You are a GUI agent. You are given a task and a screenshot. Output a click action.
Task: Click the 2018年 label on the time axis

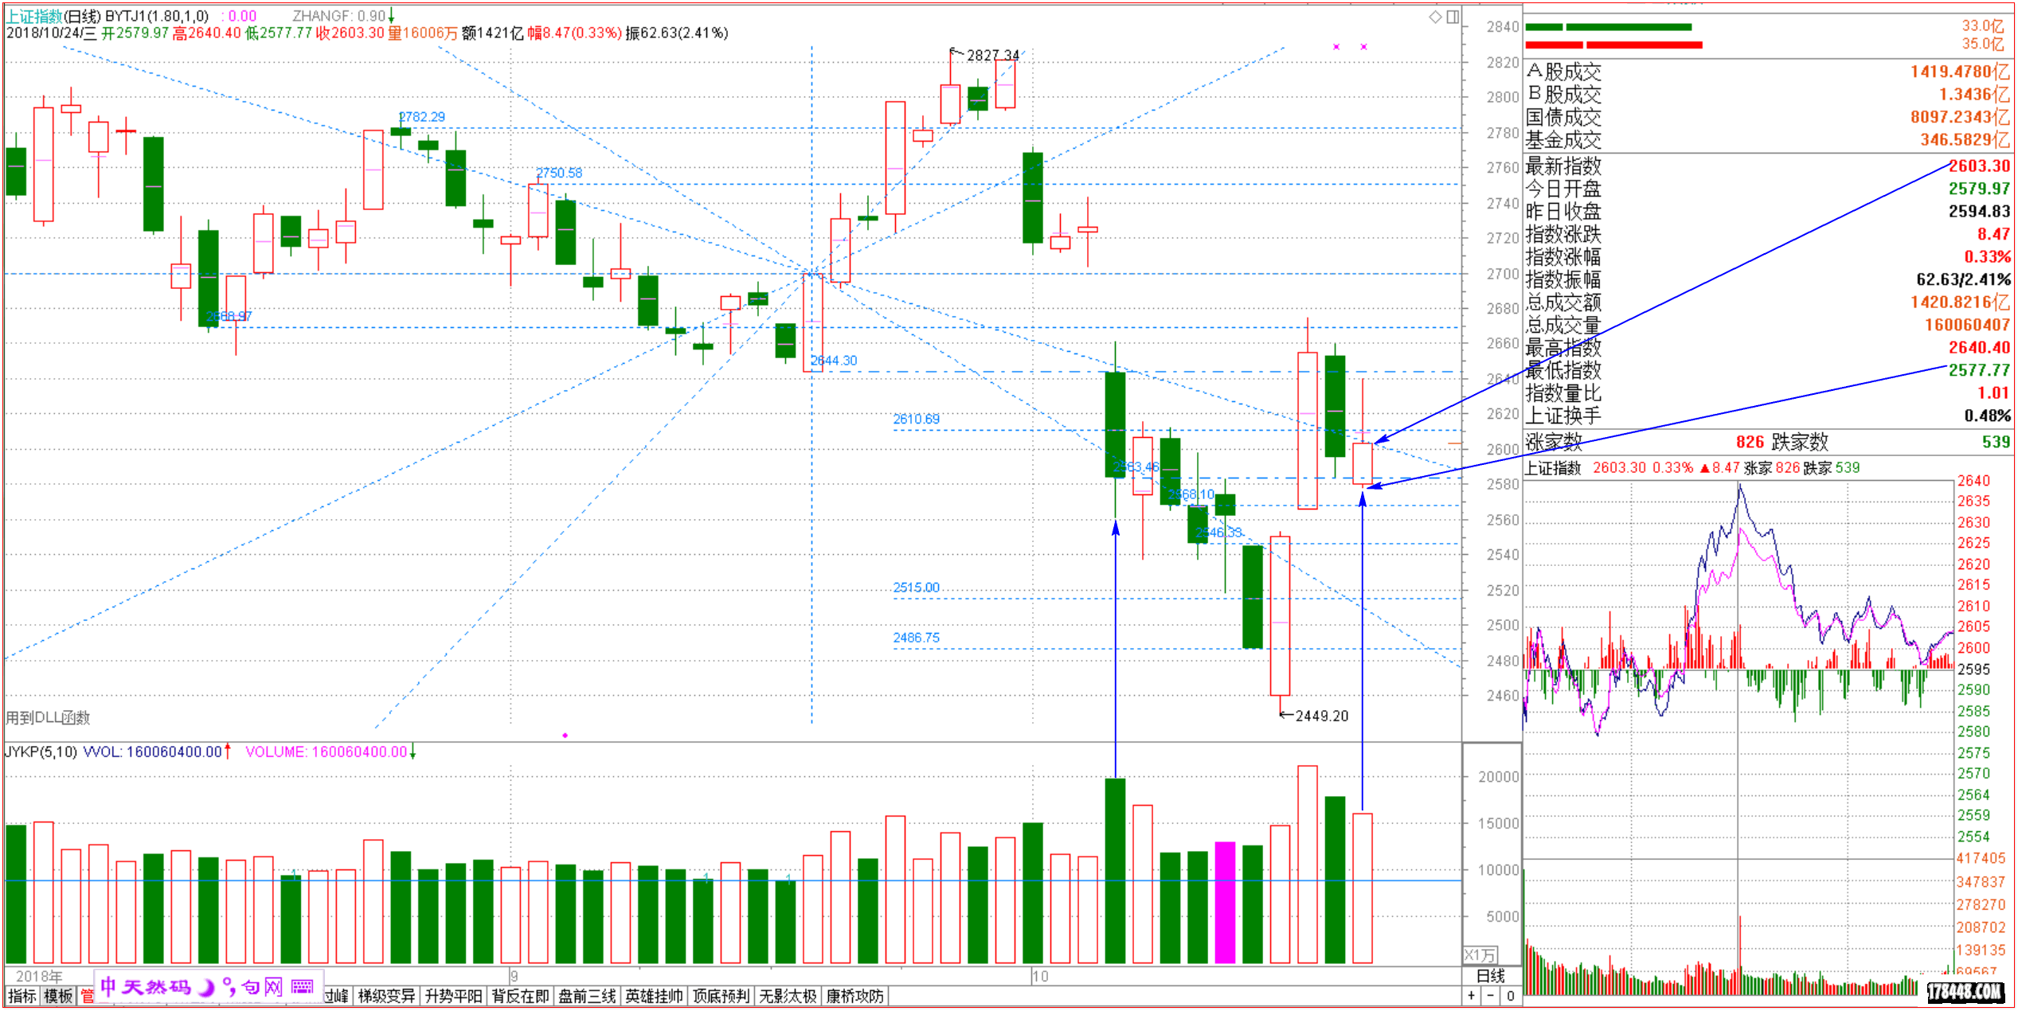[39, 976]
